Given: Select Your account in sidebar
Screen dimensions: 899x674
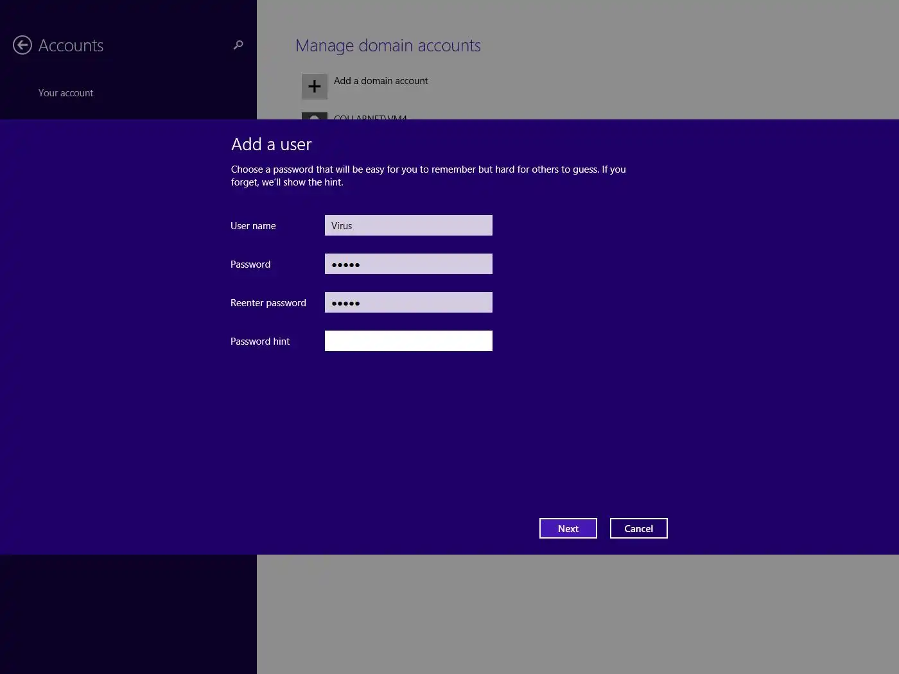Looking at the screenshot, I should point(65,93).
